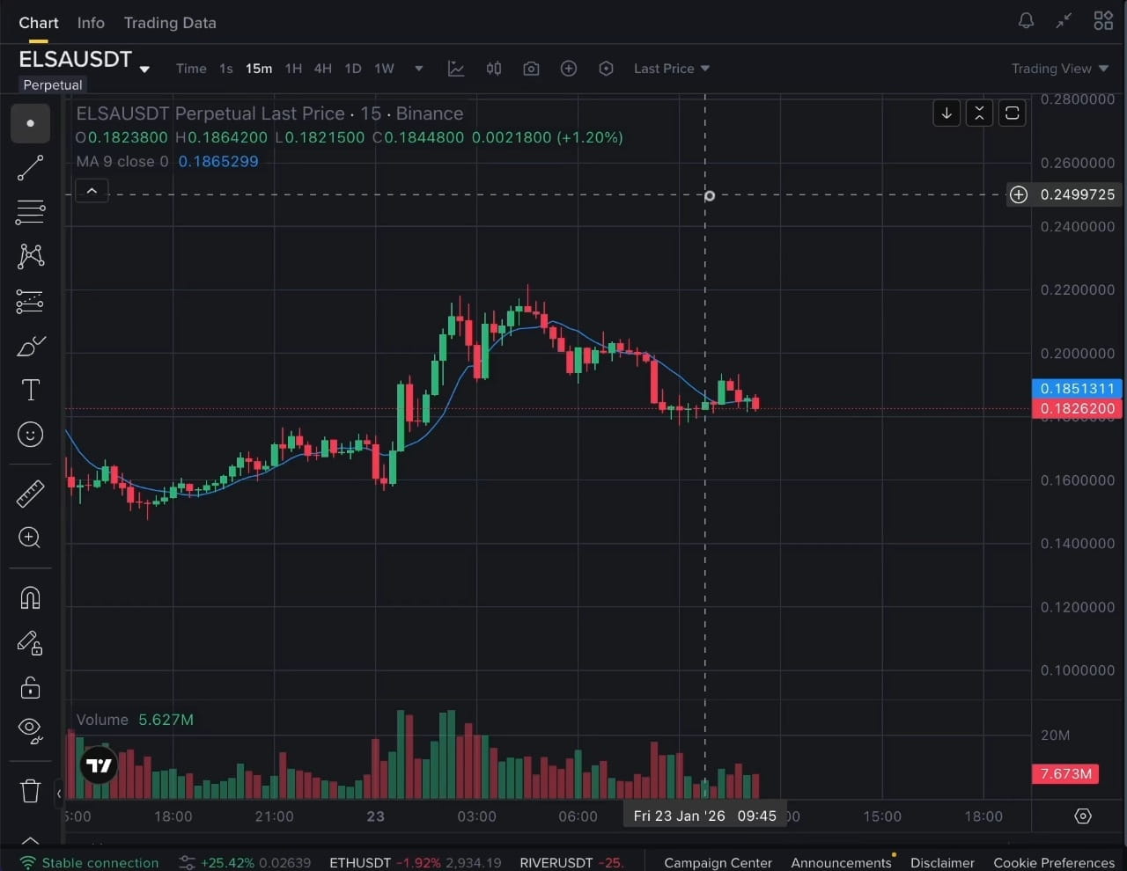Image resolution: width=1127 pixels, height=871 pixels.
Task: Select the 1H timeframe
Action: point(293,68)
